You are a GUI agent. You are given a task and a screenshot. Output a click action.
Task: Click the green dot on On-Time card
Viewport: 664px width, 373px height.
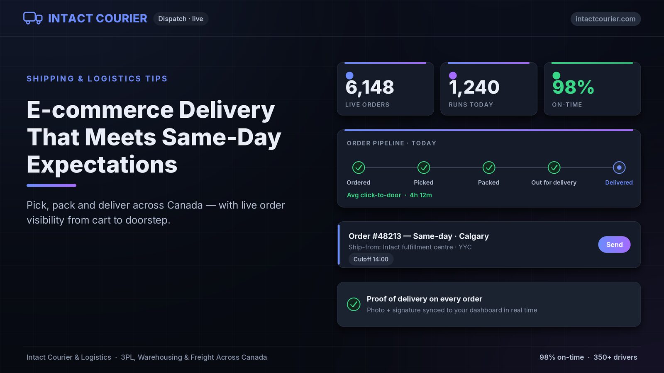556,75
